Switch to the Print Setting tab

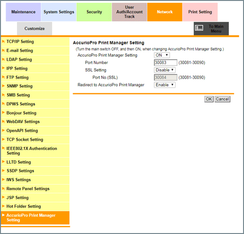tap(200, 12)
